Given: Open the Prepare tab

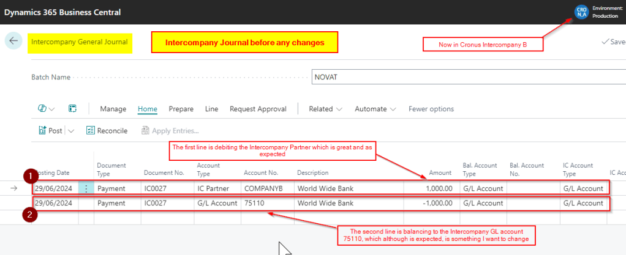Looking at the screenshot, I should (x=181, y=109).
